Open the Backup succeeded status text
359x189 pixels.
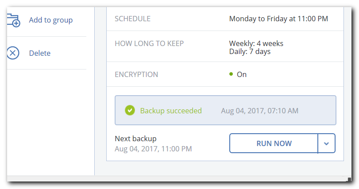[x=171, y=111]
